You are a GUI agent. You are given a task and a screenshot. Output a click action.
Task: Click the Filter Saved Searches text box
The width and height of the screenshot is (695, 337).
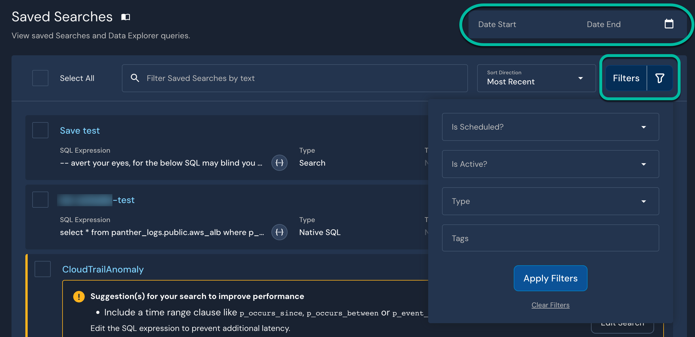(288, 78)
